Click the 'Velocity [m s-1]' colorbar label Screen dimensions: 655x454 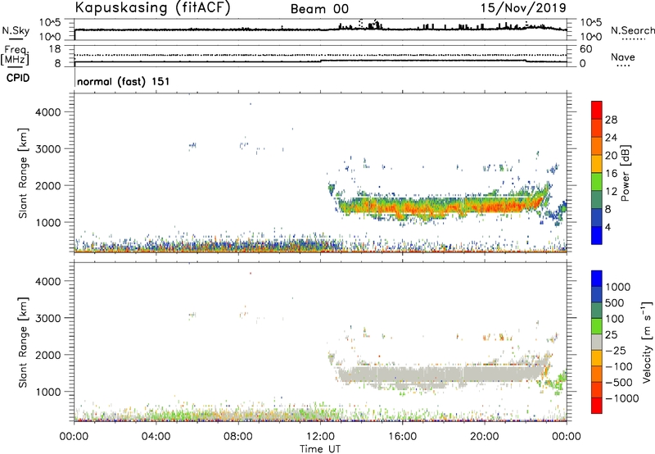647,342
